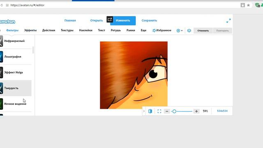Click the open-in-new-window icon beside Изменить
The width and height of the screenshot is (263, 148).
[x=110, y=19]
